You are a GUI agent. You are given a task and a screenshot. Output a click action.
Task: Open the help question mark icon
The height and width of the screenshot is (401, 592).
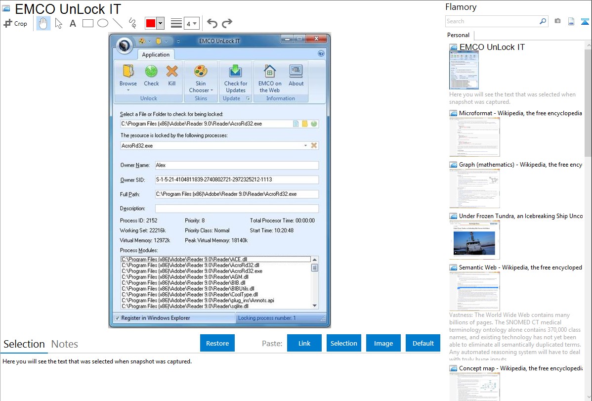click(321, 54)
